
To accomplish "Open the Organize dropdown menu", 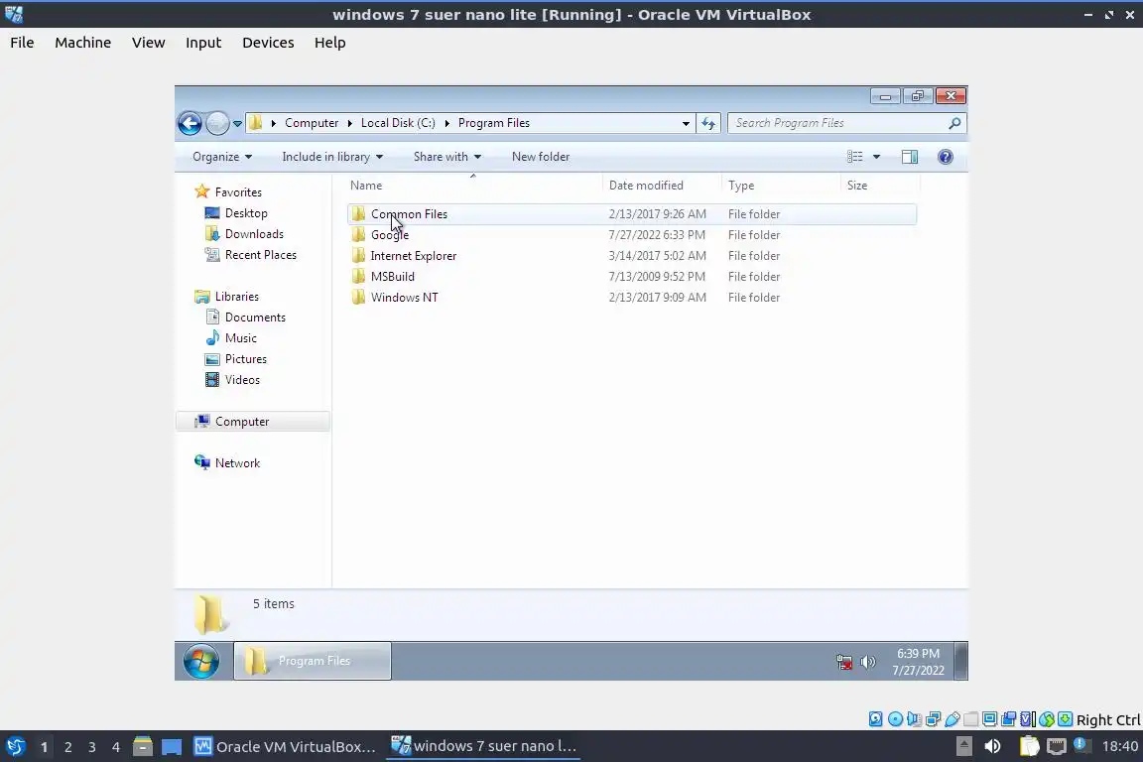I will coord(221,157).
